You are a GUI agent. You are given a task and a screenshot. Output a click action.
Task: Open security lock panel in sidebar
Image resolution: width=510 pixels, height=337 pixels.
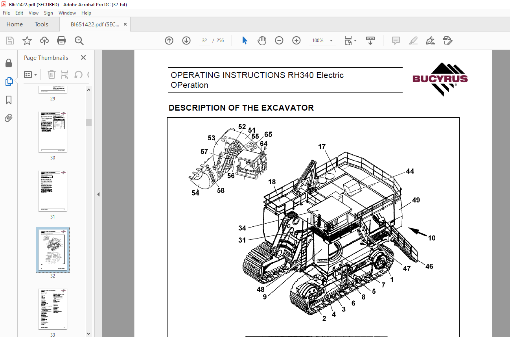(9, 63)
